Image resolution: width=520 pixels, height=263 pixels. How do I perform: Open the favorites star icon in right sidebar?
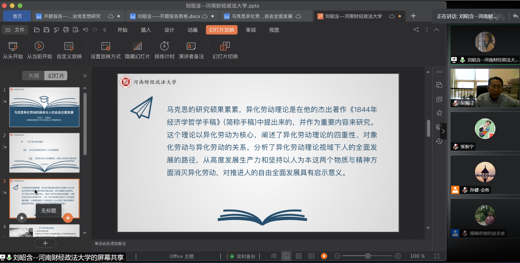pyautogui.click(x=439, y=113)
